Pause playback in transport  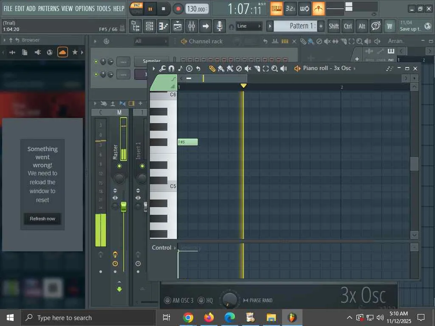point(150,9)
